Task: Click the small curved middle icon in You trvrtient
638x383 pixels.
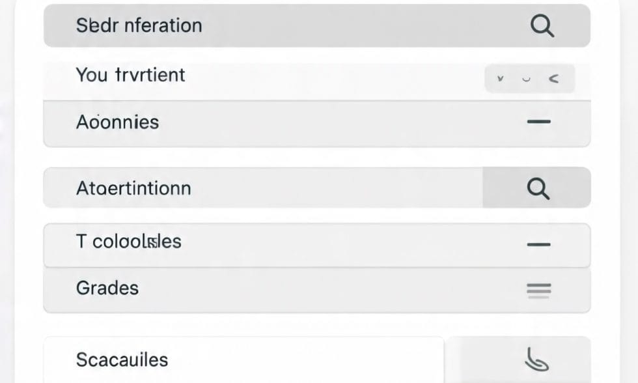Action: pos(526,79)
